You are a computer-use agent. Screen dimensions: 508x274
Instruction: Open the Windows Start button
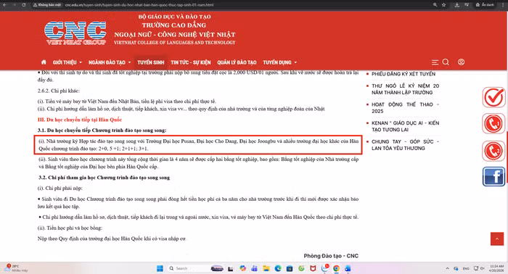pos(160,268)
